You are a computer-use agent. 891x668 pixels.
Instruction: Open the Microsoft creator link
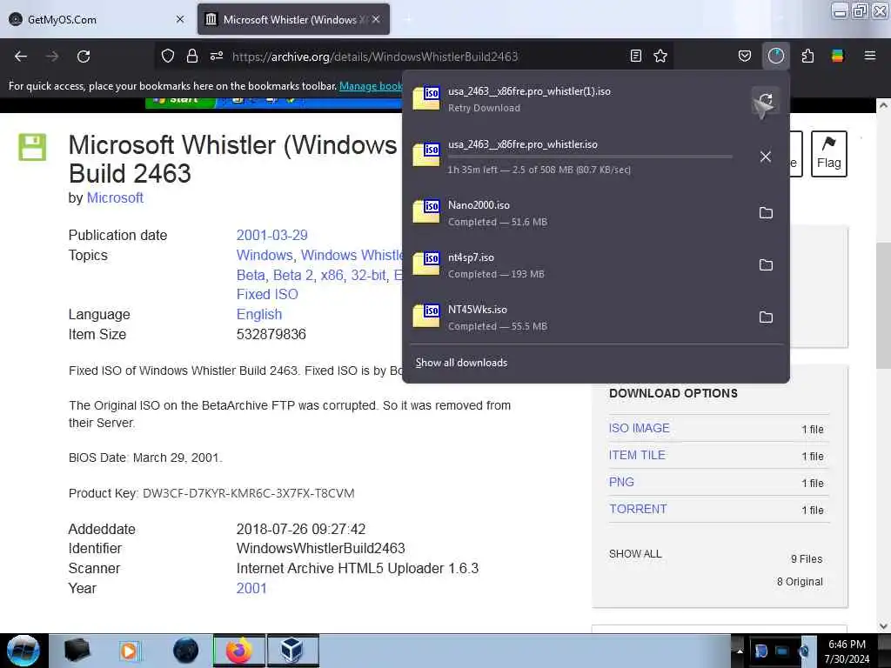[x=115, y=197]
